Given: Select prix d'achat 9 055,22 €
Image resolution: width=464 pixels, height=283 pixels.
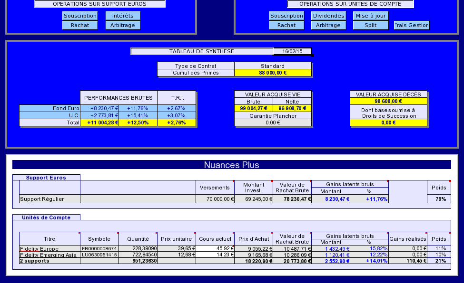Looking at the screenshot, I should click(254, 249).
